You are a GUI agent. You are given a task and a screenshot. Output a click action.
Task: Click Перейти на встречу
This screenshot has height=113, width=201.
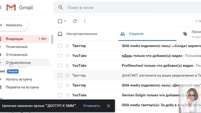(22, 87)
